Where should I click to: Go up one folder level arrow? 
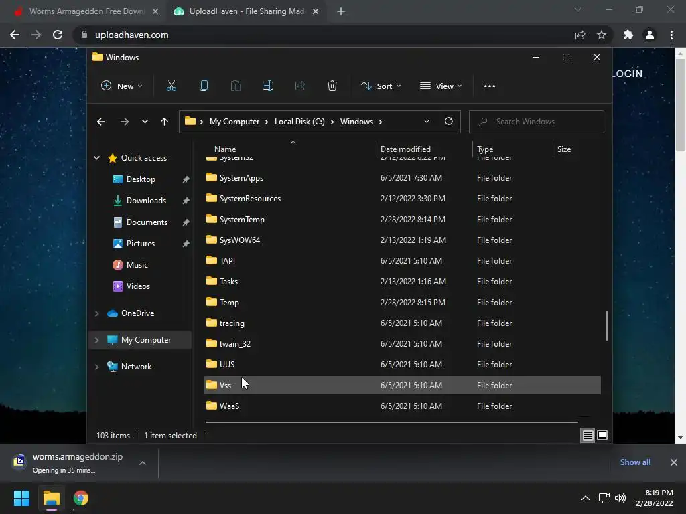[x=164, y=122]
